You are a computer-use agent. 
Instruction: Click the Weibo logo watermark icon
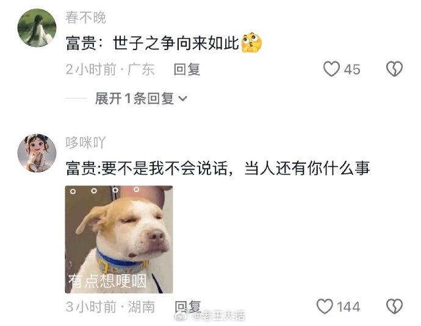click(x=181, y=315)
